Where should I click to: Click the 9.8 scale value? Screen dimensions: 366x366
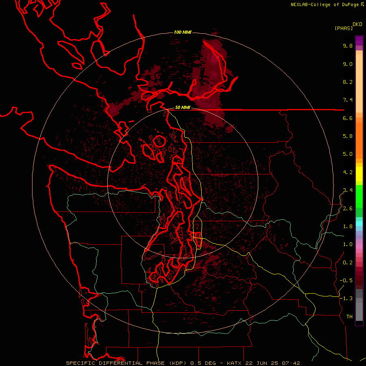[x=348, y=46]
